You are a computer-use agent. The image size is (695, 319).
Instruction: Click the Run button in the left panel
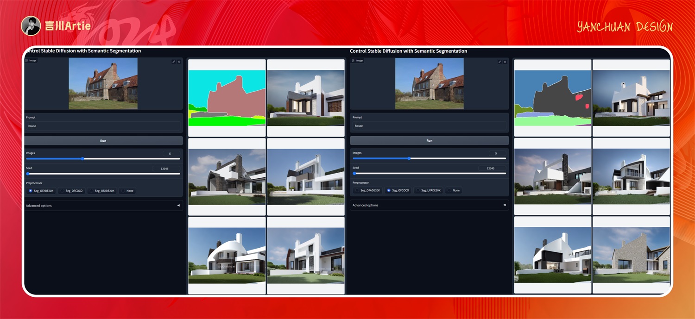[x=103, y=141]
